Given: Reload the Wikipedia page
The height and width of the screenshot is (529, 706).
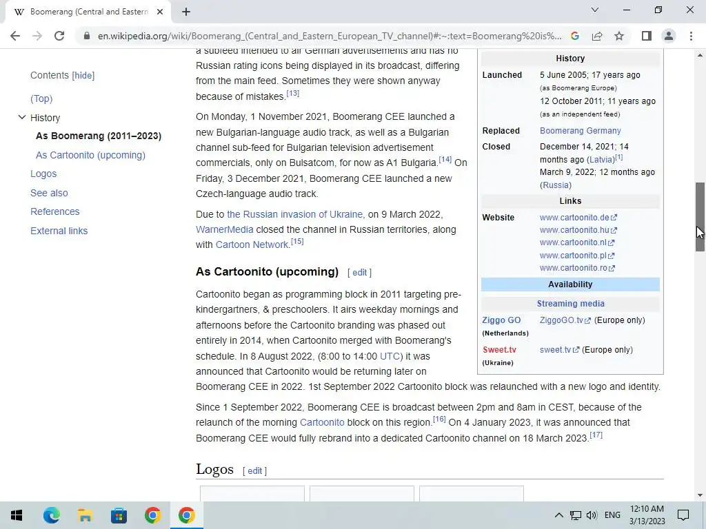Looking at the screenshot, I should [59, 36].
